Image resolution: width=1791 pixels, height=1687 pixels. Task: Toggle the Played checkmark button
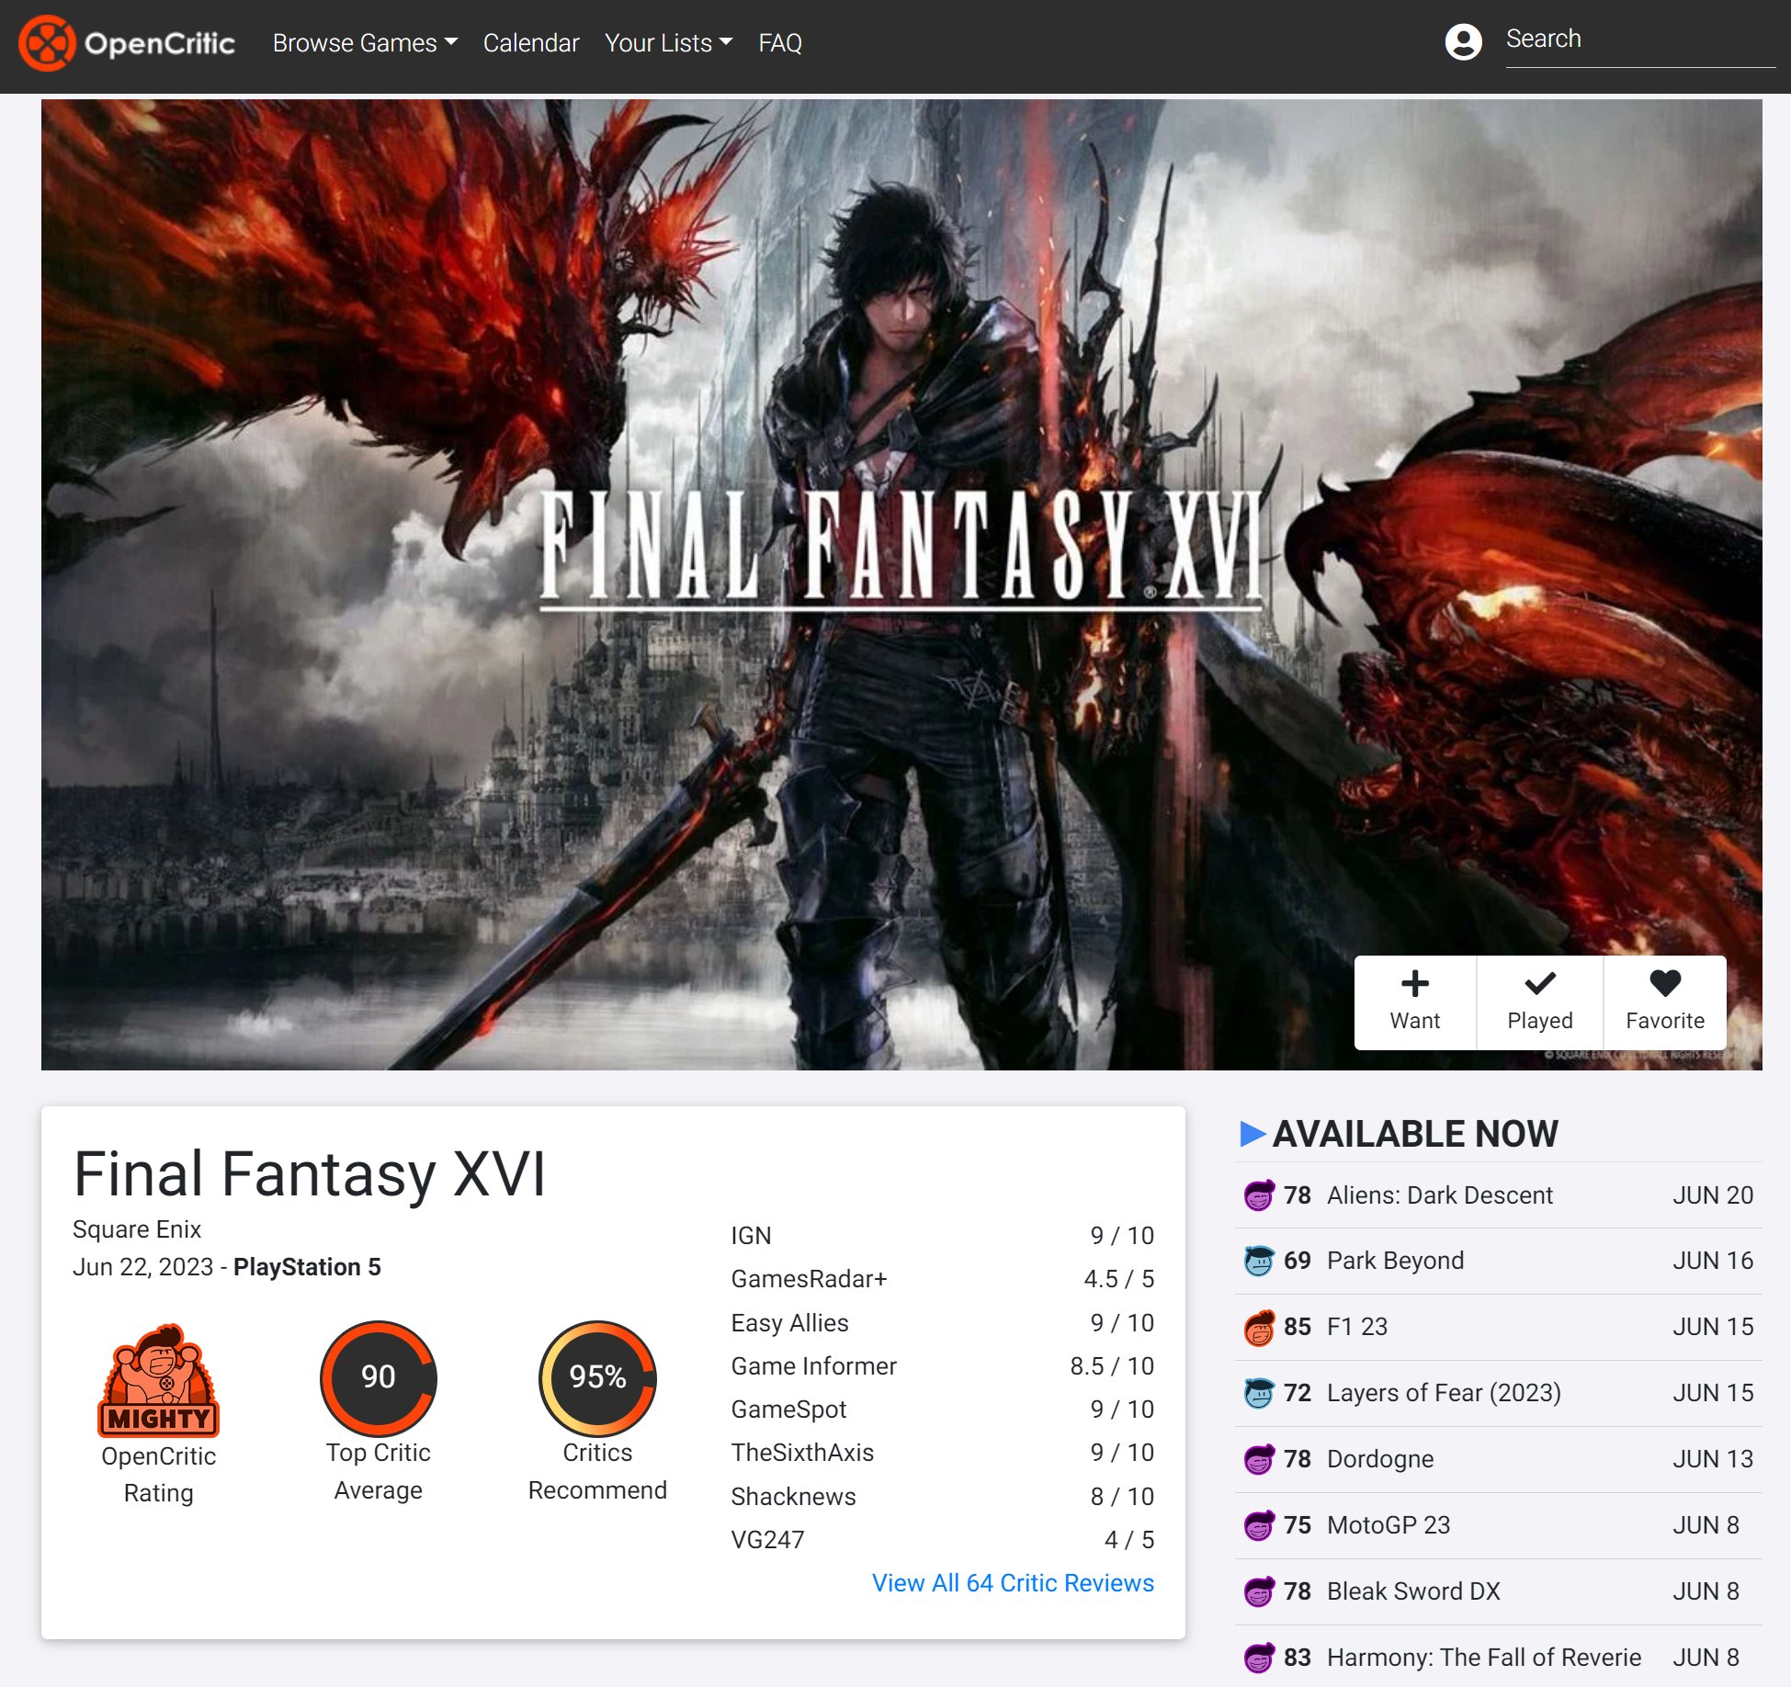point(1539,999)
